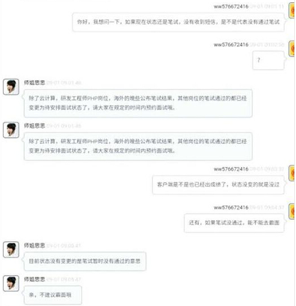Click ww576672416 username above the 你好 message
The image size is (296, 306).
(x=231, y=6)
